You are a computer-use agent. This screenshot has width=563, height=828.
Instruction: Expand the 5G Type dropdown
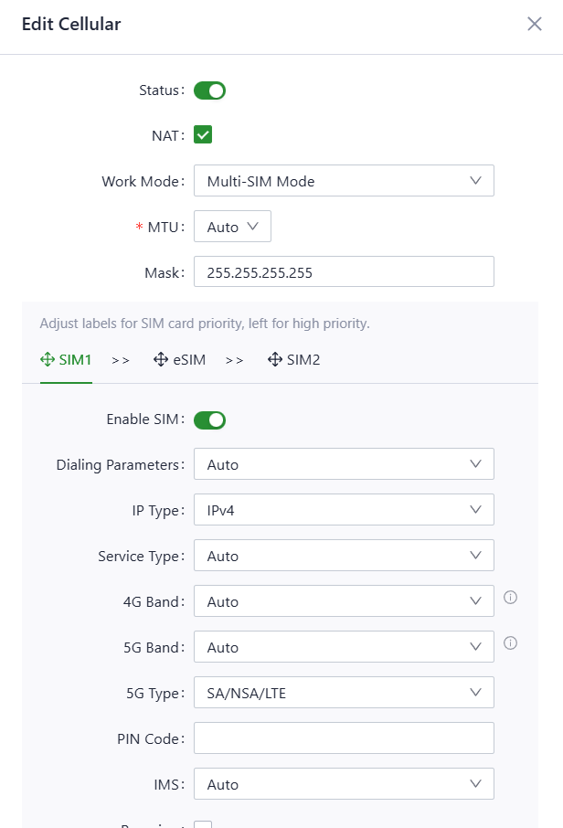[344, 693]
